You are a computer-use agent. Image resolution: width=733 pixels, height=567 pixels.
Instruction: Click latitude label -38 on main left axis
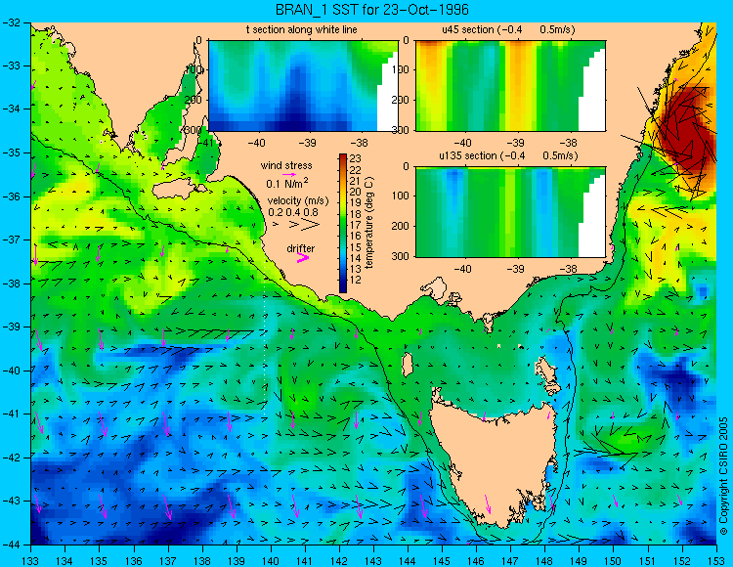click(11, 283)
